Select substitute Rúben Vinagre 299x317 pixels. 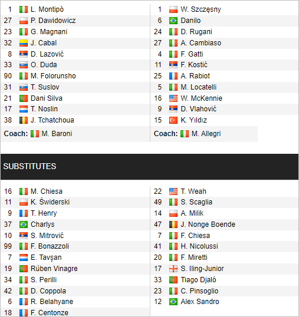click(54, 269)
